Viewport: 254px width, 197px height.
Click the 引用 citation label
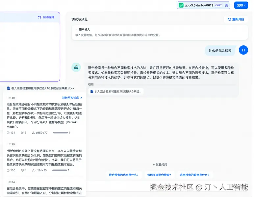(x=91, y=85)
